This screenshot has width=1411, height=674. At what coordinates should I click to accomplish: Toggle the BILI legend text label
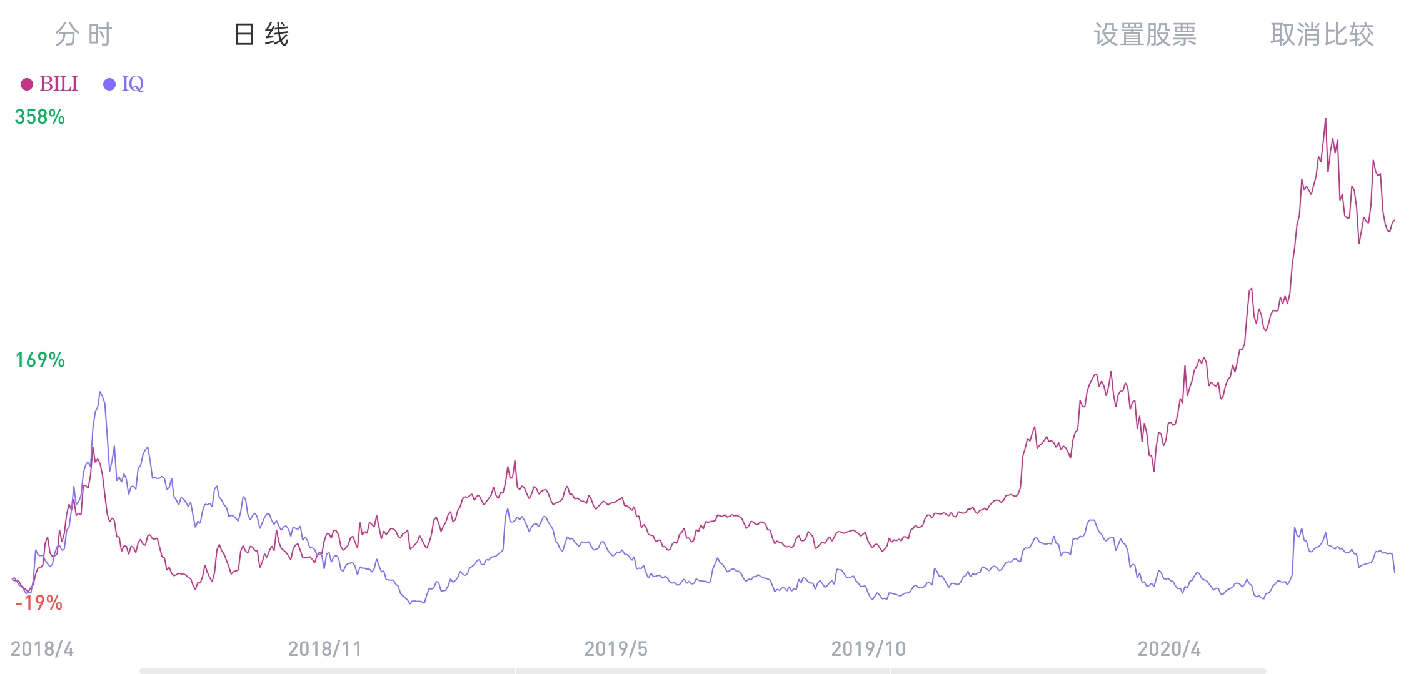coord(59,84)
